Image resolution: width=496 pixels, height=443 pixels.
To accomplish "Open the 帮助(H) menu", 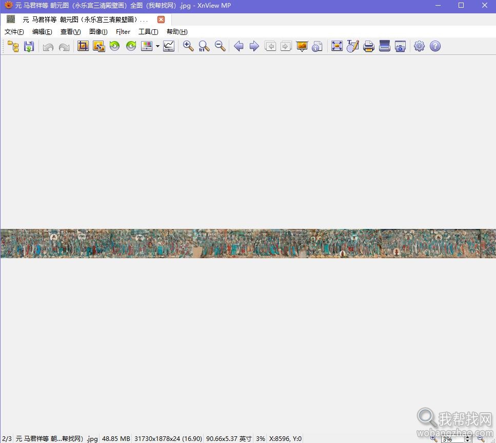I will tap(177, 32).
